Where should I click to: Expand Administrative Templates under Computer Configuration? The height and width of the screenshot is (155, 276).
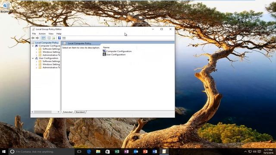tap(36, 55)
